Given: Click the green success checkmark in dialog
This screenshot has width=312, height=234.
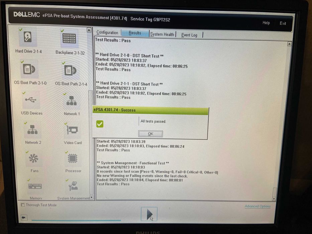Looking at the screenshot, I should (100, 124).
